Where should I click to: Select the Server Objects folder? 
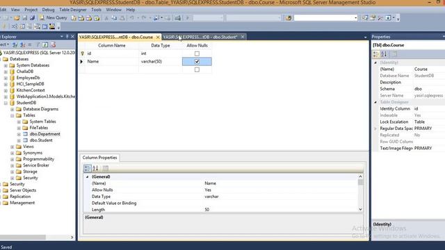(x=23, y=190)
